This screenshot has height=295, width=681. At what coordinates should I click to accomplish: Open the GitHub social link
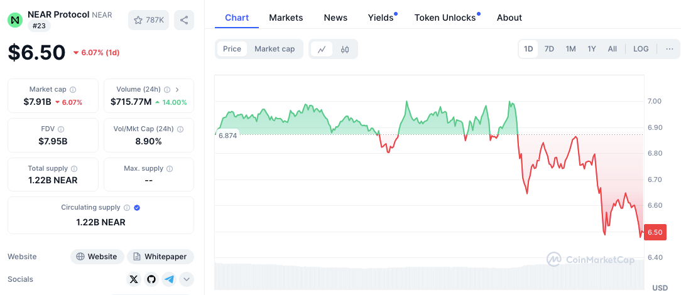tap(151, 279)
